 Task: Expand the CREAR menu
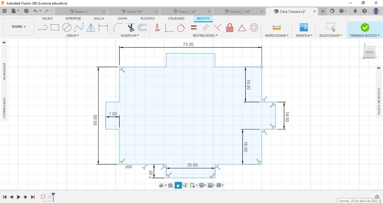pos(73,36)
